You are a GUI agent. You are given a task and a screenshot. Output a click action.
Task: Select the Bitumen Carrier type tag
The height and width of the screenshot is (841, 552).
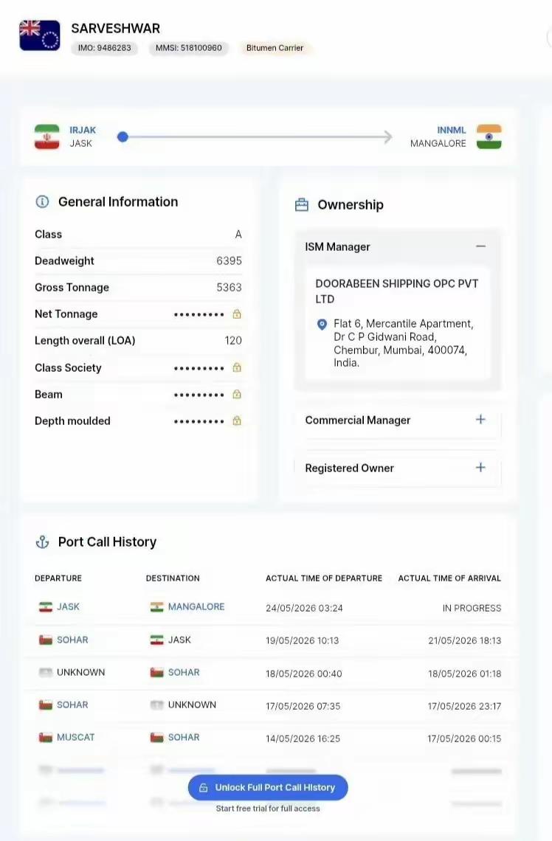(x=275, y=48)
